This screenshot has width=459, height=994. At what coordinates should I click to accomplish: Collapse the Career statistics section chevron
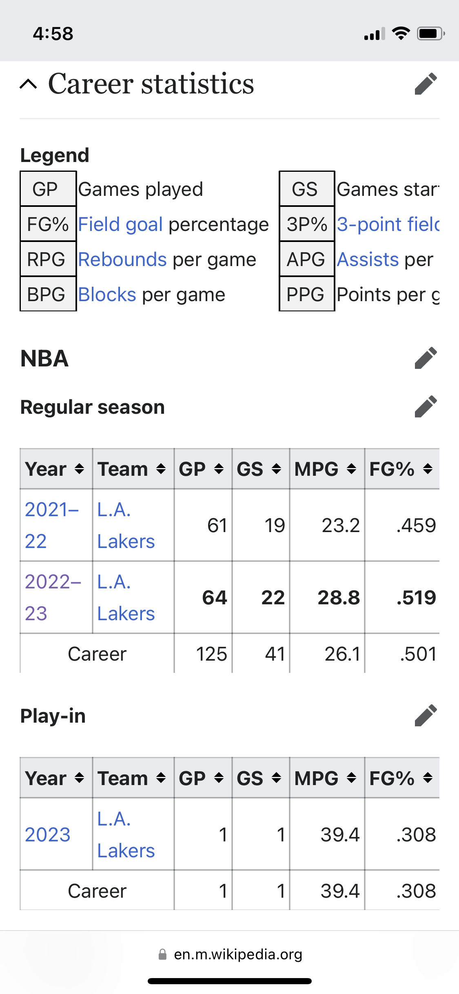(x=29, y=84)
